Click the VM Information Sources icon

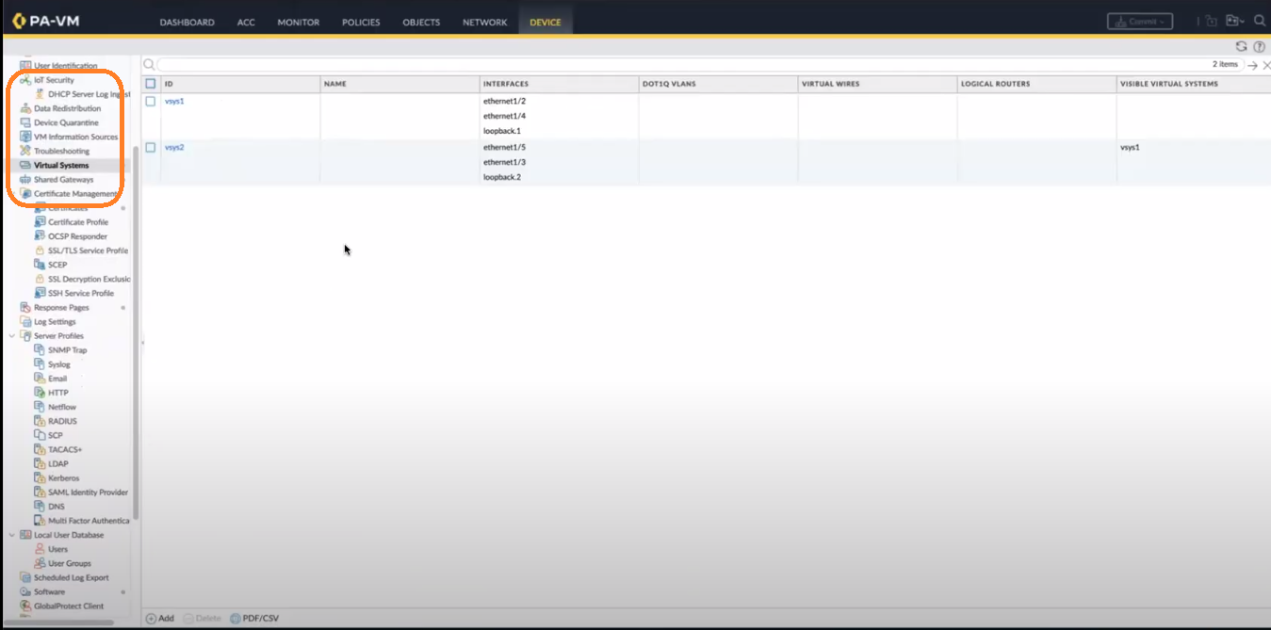[25, 137]
